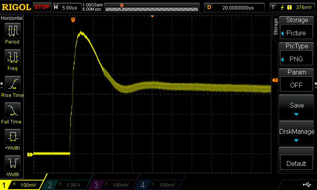The image size is (317, 190).
Task: Expand the Save submenu
Action: point(296,107)
